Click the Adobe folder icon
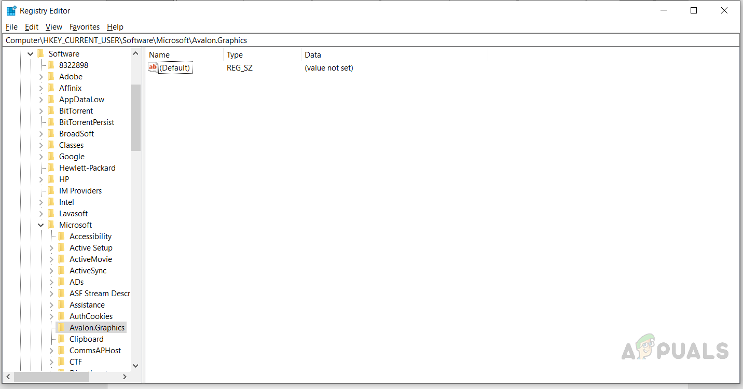743x389 pixels. [51, 76]
